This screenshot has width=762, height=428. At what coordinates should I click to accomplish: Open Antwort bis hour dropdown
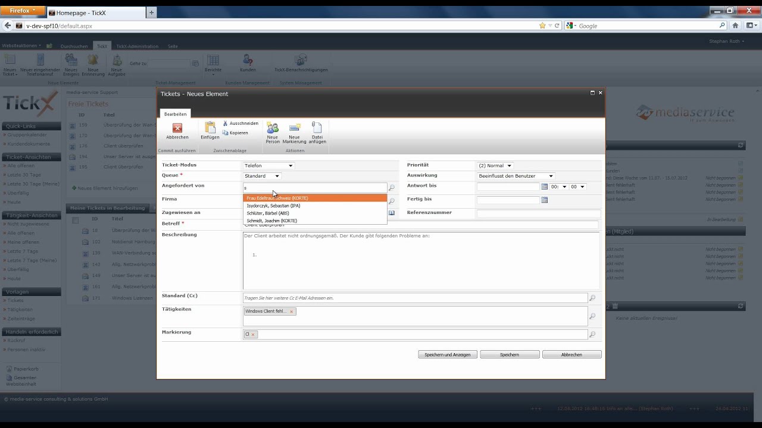pyautogui.click(x=558, y=187)
